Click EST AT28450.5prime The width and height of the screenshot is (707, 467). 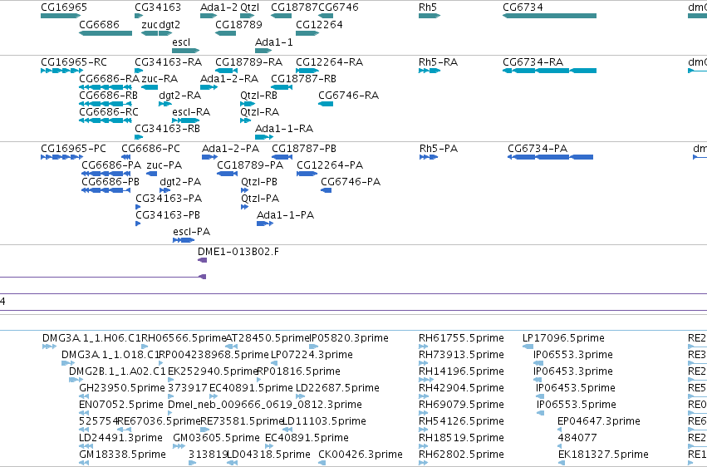[267, 338]
